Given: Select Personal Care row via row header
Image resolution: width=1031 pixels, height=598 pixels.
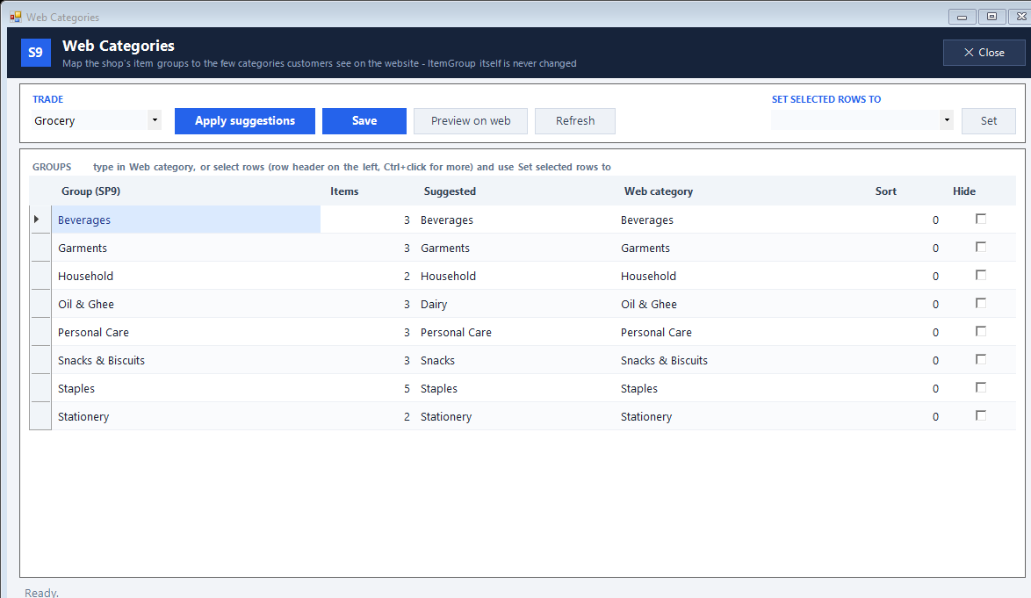Looking at the screenshot, I should pyautogui.click(x=40, y=332).
